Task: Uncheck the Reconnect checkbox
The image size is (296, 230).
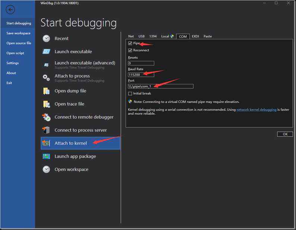Action: pyautogui.click(x=130, y=50)
